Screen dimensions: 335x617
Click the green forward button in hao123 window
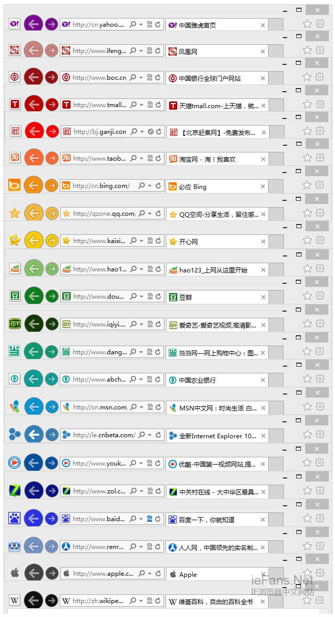tap(52, 269)
